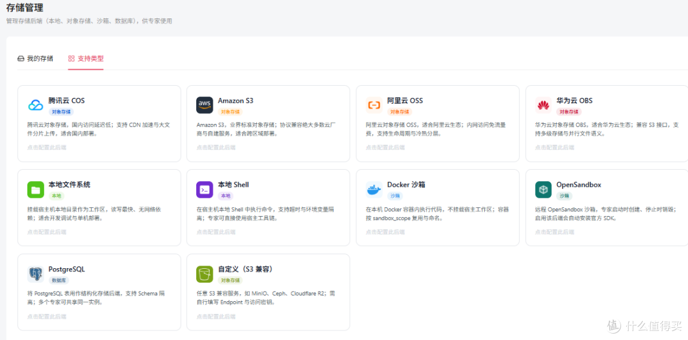The height and width of the screenshot is (340, 688).
Task: Click the grid icon beside 支持类型
Action: coord(71,58)
